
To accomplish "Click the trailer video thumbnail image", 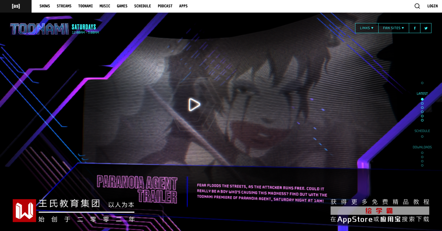I will tap(238, 100).
